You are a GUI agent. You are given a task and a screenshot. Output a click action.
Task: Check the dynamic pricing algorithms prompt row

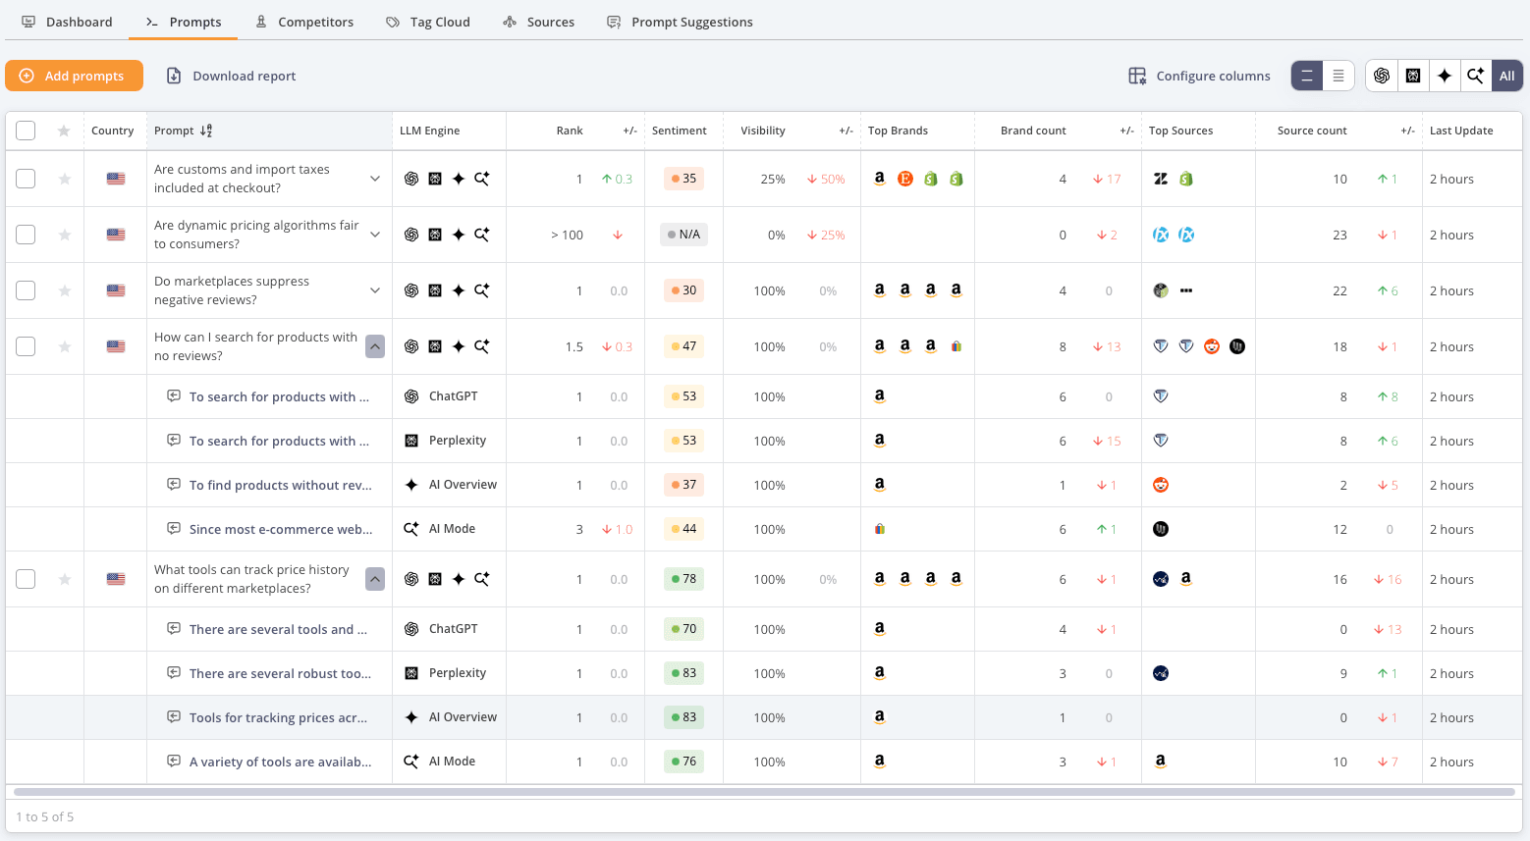point(26,235)
